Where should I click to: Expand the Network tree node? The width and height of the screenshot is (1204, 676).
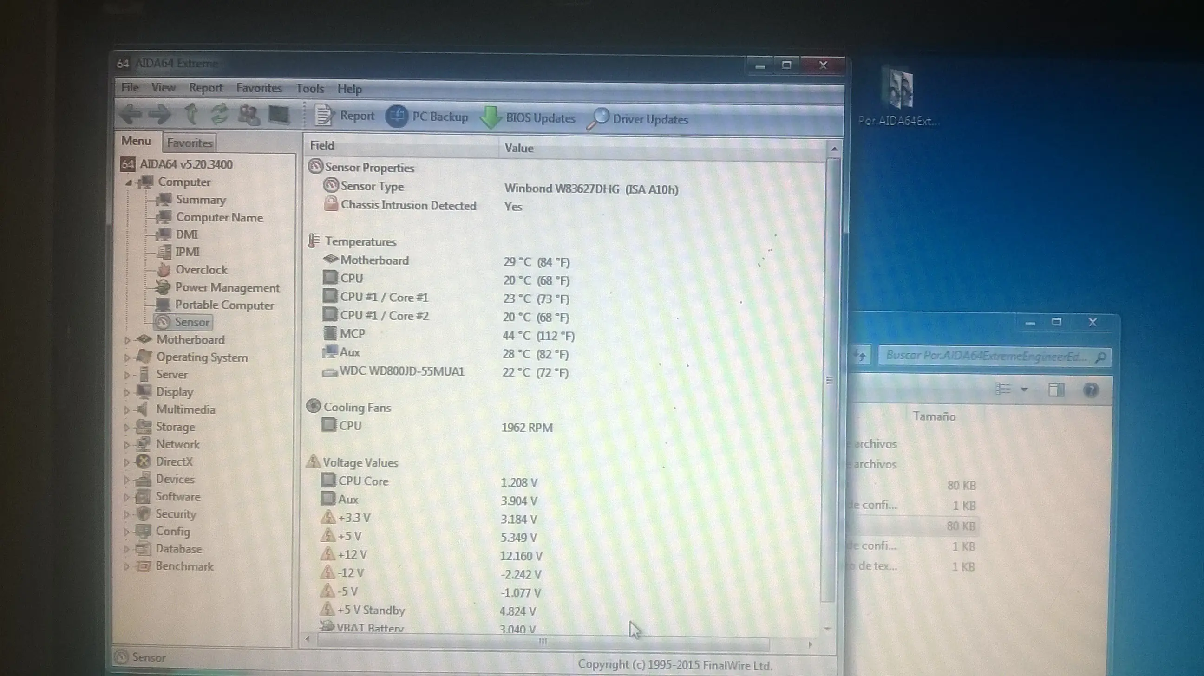point(127,445)
